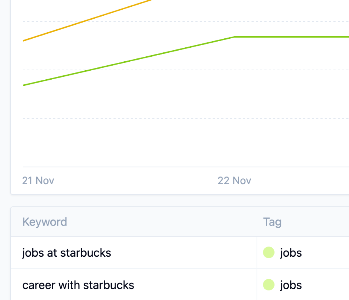Open the 'career with starbucks' keyword
Image resolution: width=349 pixels, height=300 pixels.
tap(78, 285)
